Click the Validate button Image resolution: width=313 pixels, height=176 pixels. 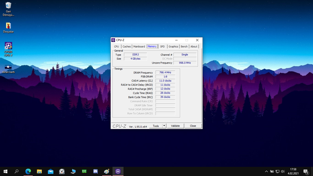coord(175,126)
